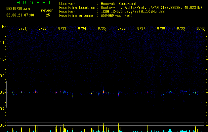Click the 0.6 kHz axis label
The height and width of the screenshot is (132, 208).
pyautogui.click(x=3, y=125)
